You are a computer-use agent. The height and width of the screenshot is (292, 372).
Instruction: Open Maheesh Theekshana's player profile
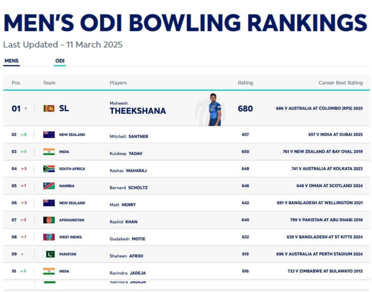138,111
